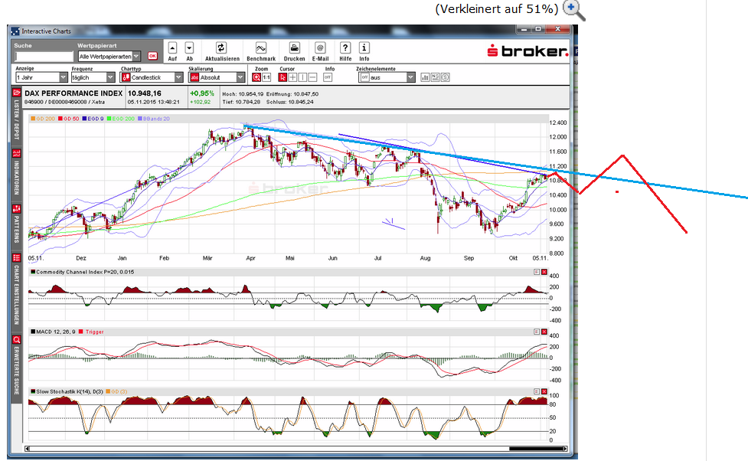Select the Drucken print icon
748x461 pixels.
294,47
